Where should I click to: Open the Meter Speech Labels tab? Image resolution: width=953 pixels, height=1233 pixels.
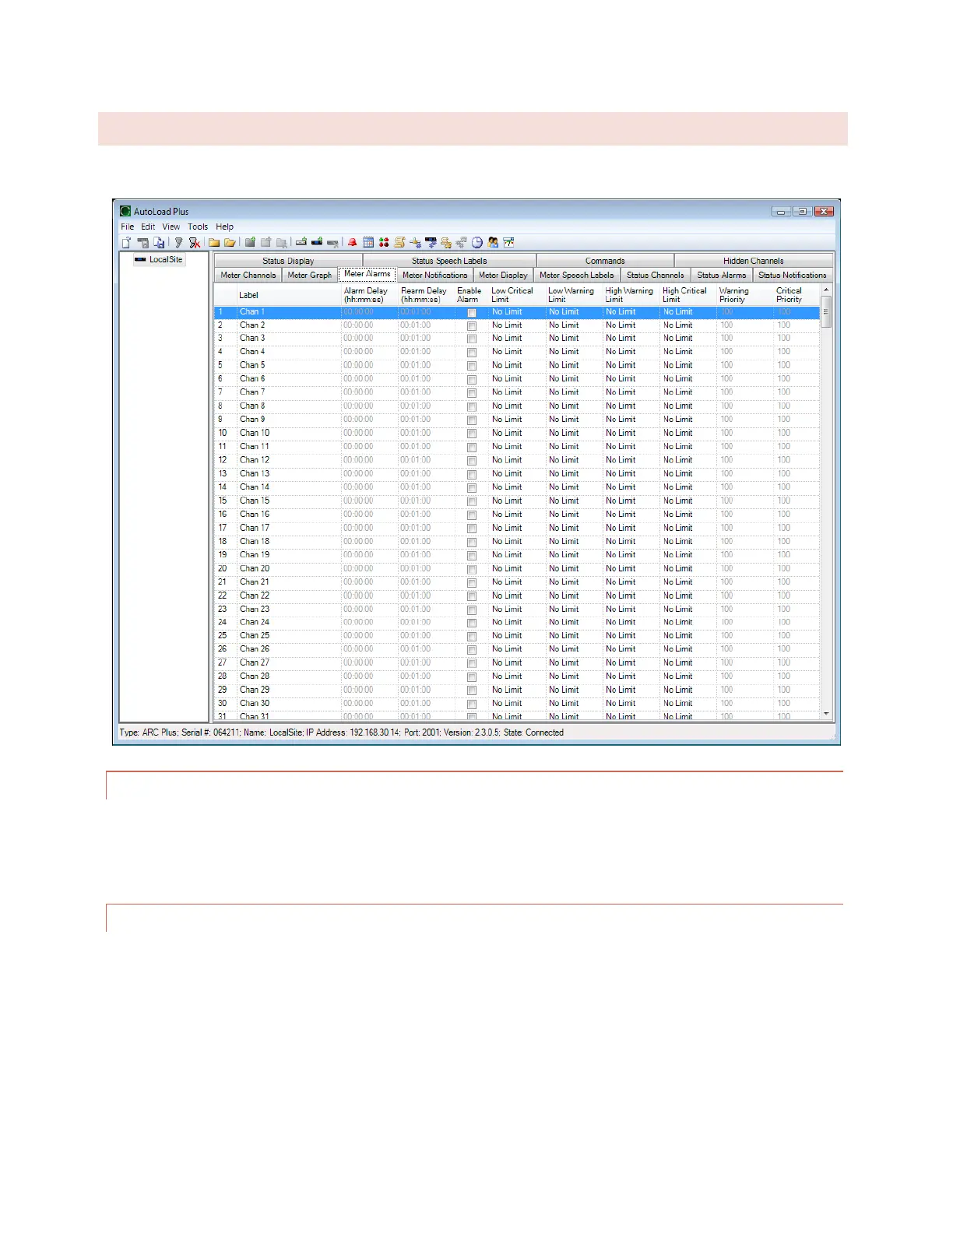(576, 275)
